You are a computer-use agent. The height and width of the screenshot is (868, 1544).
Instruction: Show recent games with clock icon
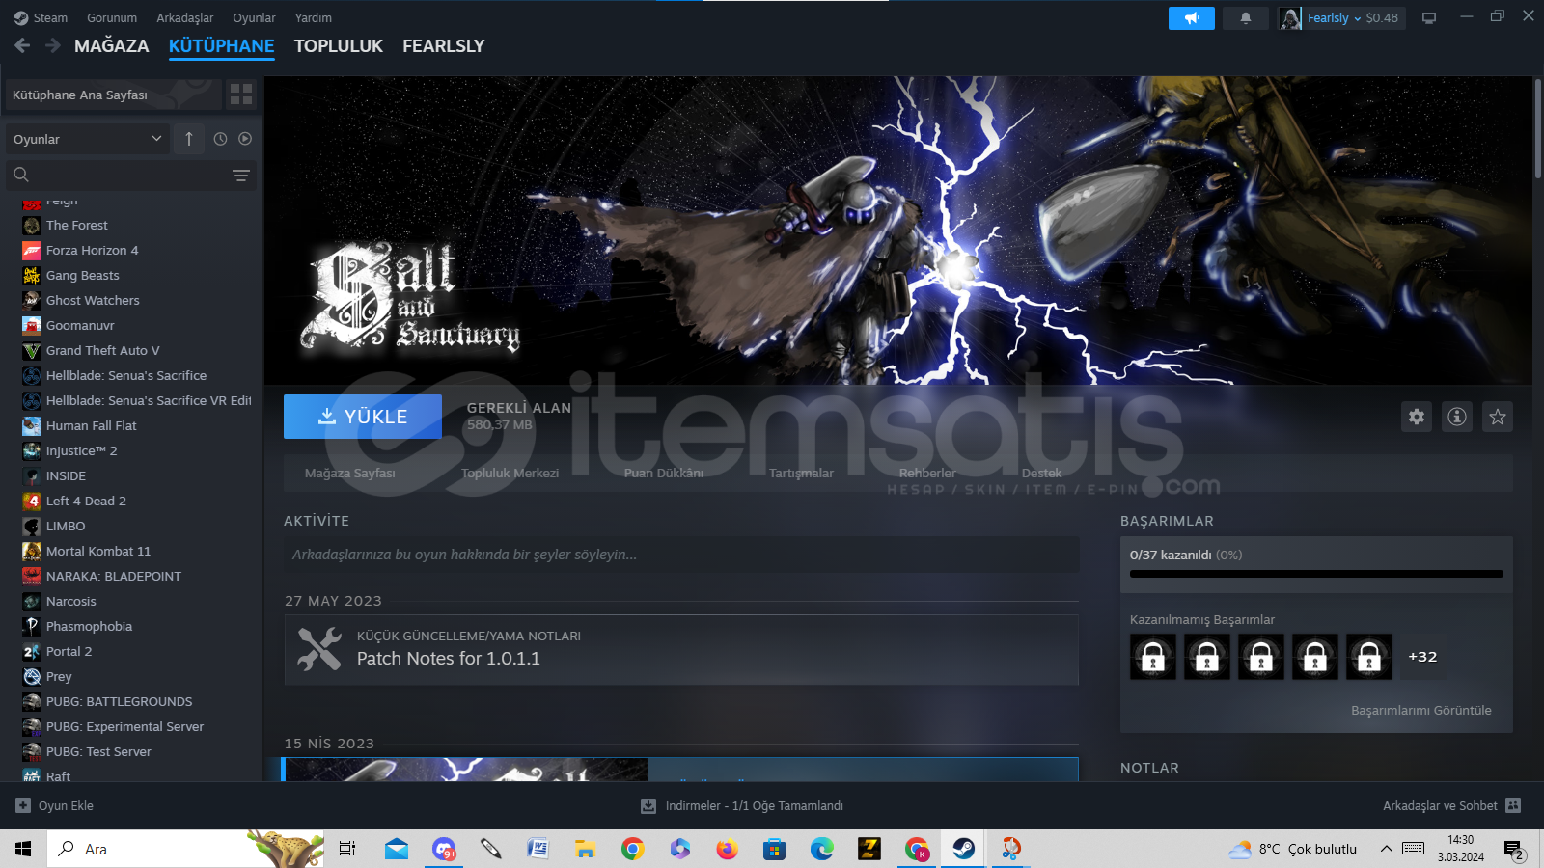(220, 139)
